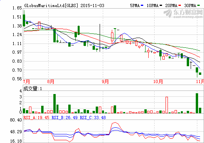Click the 1.24 price axis label

coord(17,35)
